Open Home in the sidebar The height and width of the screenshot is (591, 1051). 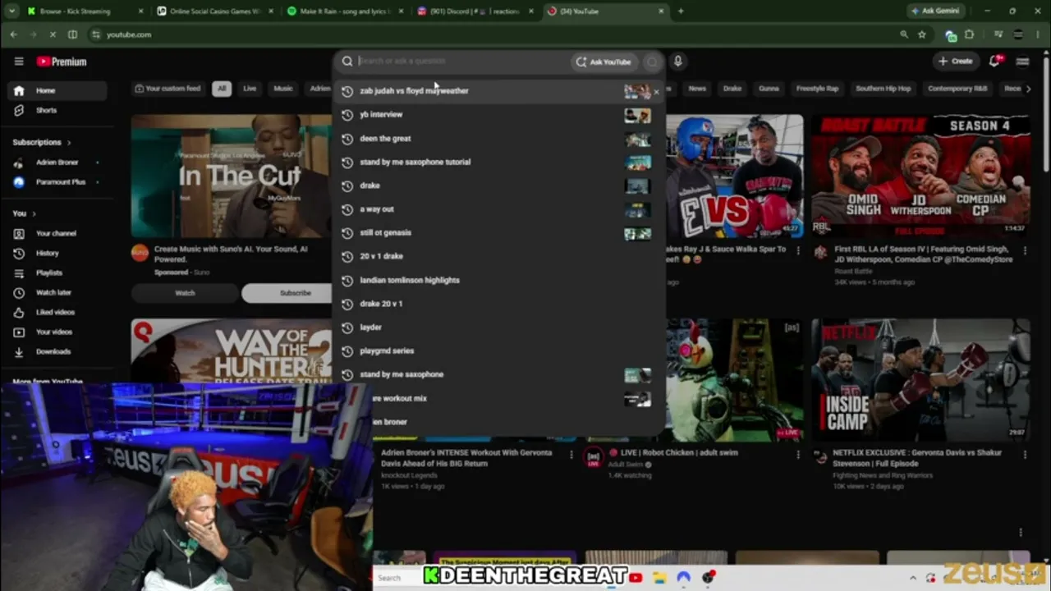click(x=57, y=90)
